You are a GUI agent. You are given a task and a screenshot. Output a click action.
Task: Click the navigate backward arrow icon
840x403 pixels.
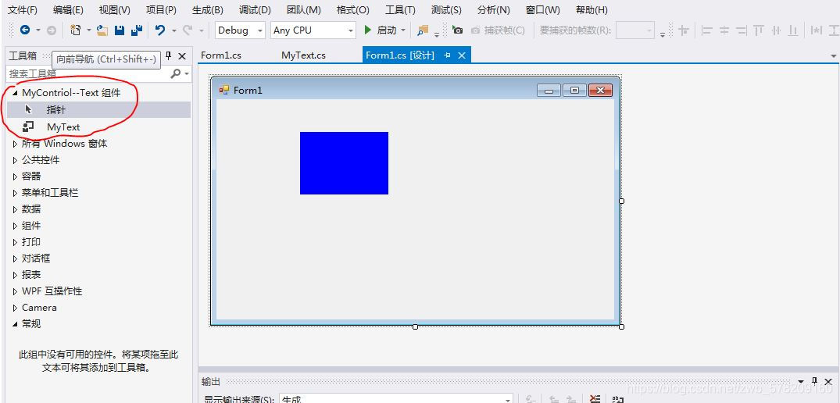coord(25,30)
